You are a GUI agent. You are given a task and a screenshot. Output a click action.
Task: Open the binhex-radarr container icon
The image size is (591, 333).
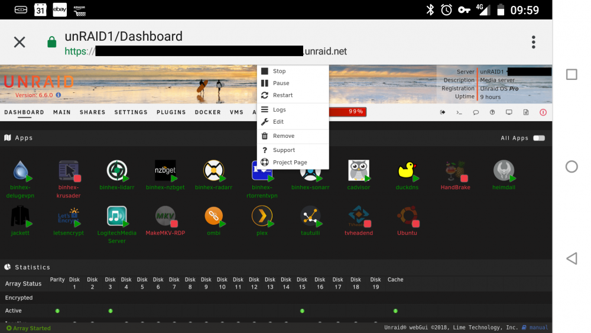click(x=214, y=170)
